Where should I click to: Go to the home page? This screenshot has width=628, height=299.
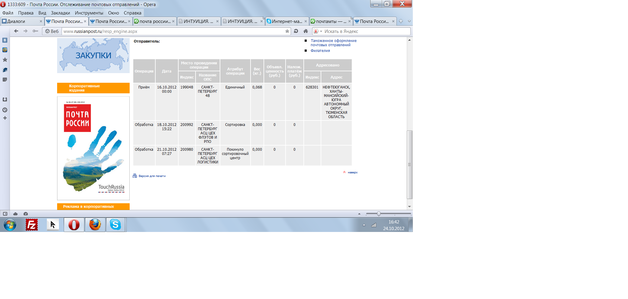(x=306, y=31)
